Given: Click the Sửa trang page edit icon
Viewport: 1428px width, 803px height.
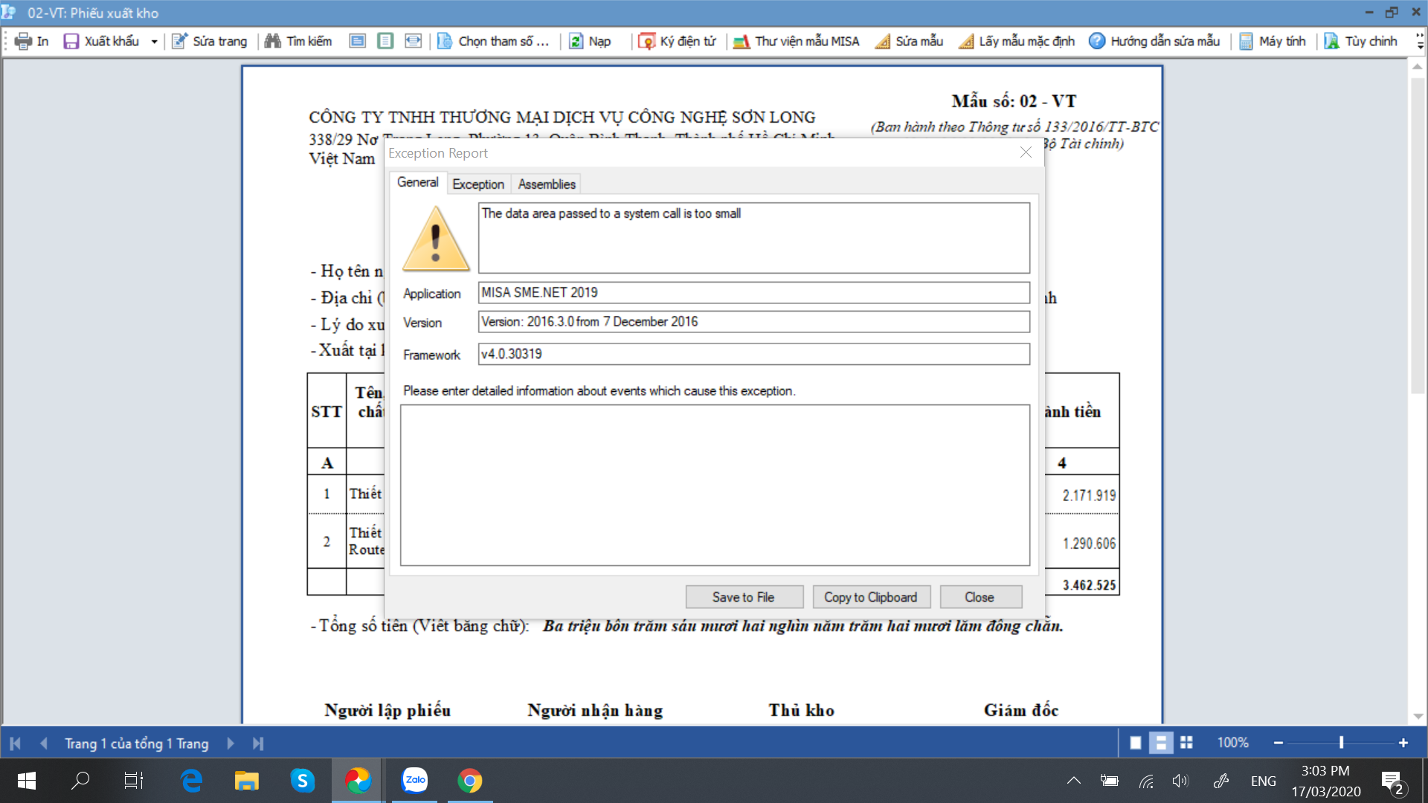Looking at the screenshot, I should [180, 42].
